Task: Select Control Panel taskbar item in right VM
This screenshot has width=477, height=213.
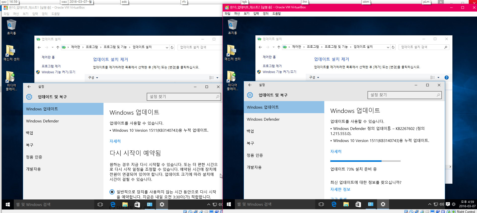Action: 371,204
